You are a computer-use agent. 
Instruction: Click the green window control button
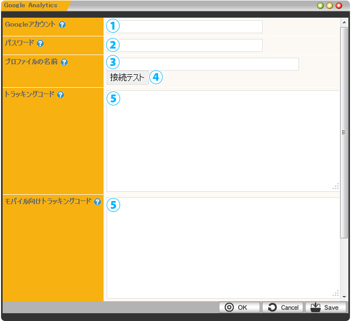[x=320, y=6]
